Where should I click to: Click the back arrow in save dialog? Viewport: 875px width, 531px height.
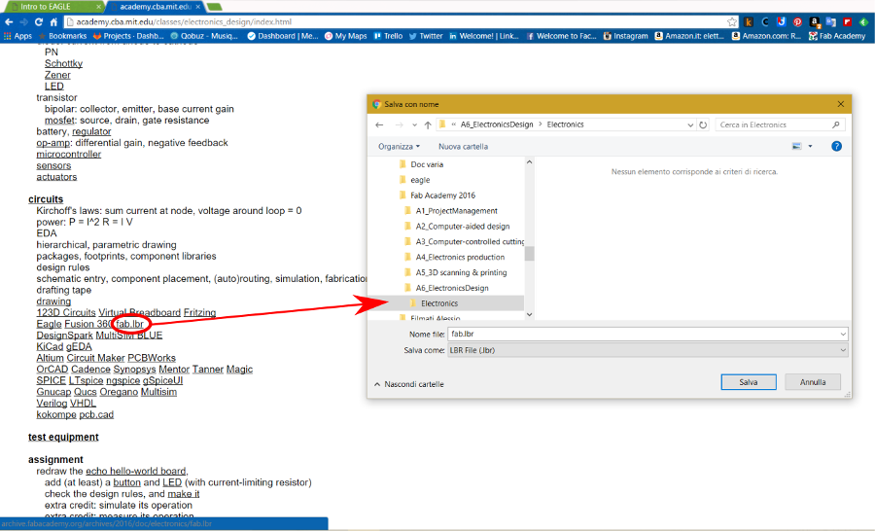(x=379, y=124)
